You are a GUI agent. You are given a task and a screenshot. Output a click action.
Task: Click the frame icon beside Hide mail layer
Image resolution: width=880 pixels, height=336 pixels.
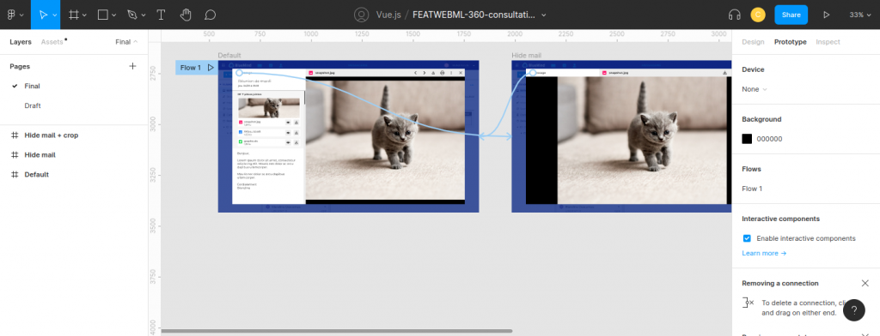[x=15, y=154]
